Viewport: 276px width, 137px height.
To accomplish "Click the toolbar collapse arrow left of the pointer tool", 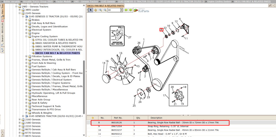I will [87, 10].
